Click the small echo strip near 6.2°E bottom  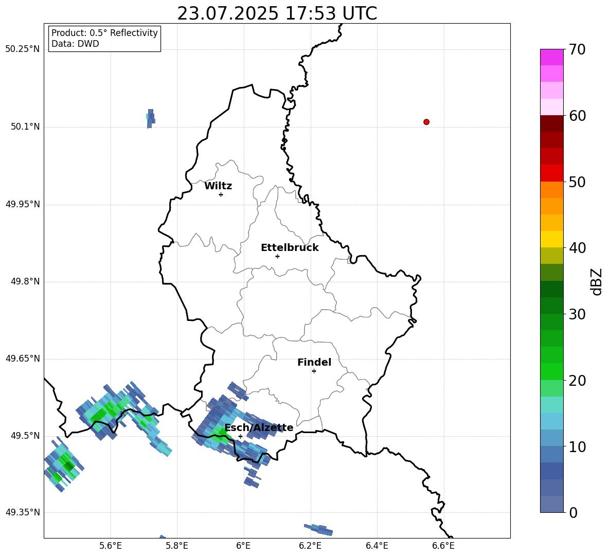[x=318, y=529]
